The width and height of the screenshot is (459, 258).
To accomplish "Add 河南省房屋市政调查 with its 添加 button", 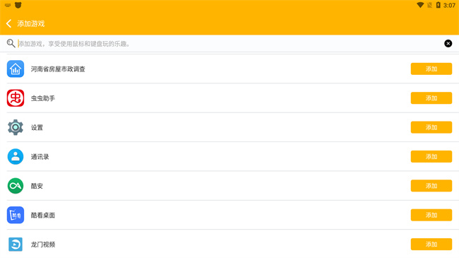I will (x=431, y=69).
